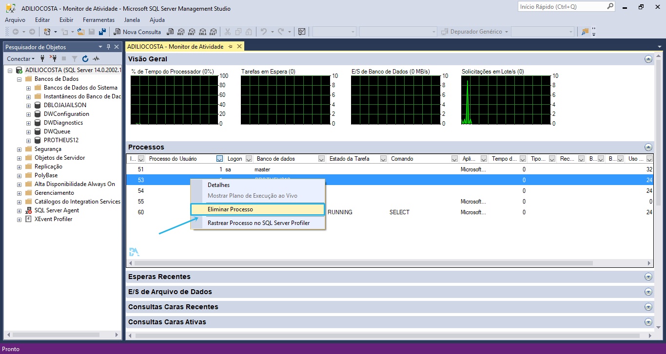Click the Disconnect icon in Object Explorer

pos(54,58)
